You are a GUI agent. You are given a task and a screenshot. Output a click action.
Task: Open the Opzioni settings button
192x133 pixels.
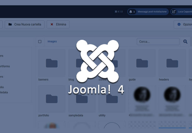(x=183, y=24)
